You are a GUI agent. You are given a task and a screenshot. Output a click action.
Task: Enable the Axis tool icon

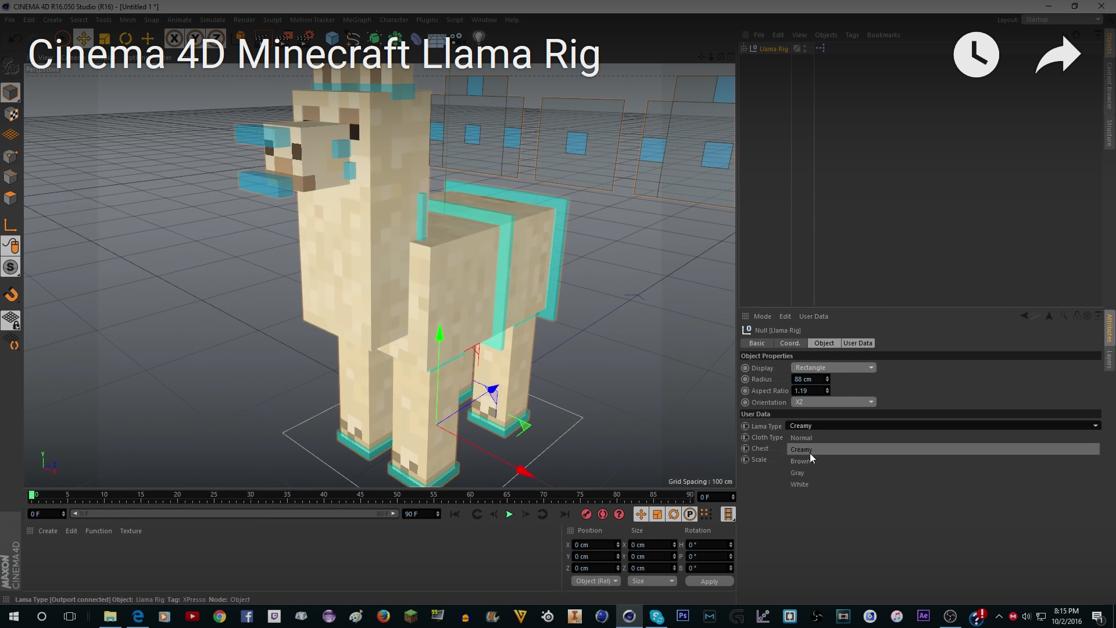click(x=10, y=225)
